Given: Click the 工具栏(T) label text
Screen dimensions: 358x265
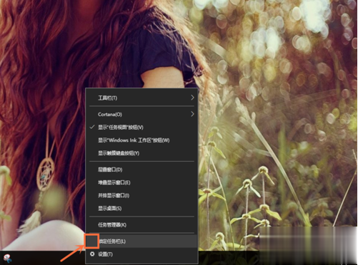Looking at the screenshot, I should click(x=107, y=98).
